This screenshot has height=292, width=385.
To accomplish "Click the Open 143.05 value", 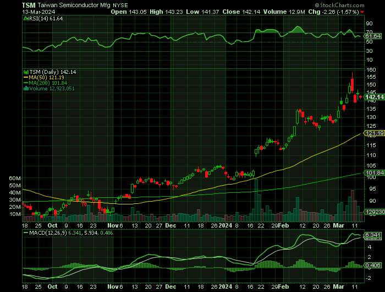I will pyautogui.click(x=129, y=12).
